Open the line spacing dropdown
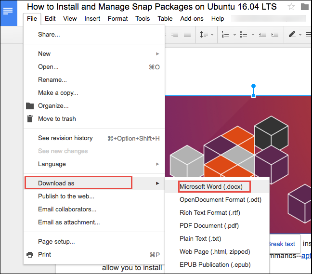 coord(206,35)
